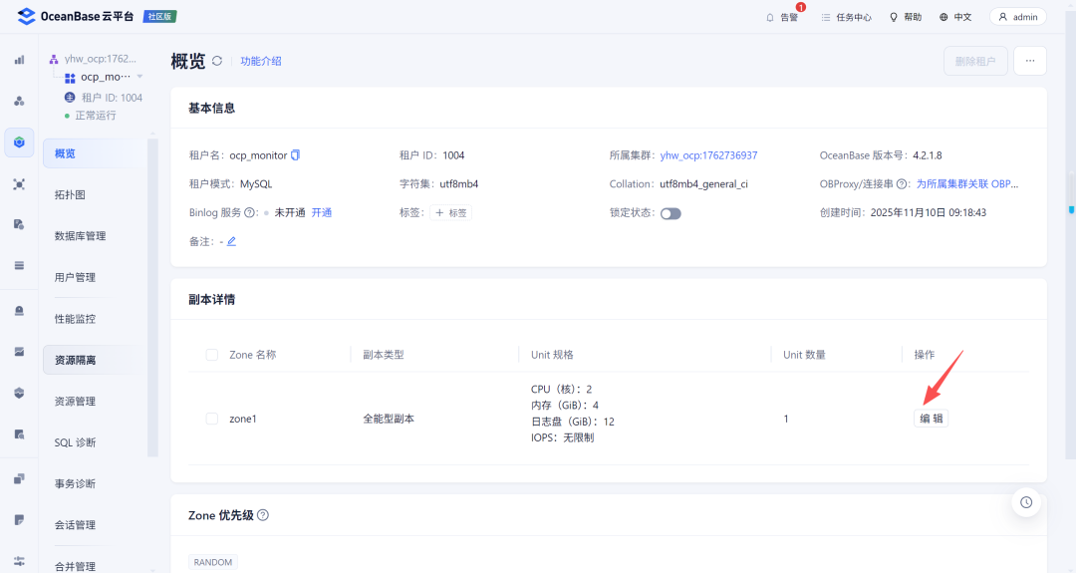The height and width of the screenshot is (573, 1076).
Task: Click the floating clock history icon
Action: [1026, 502]
